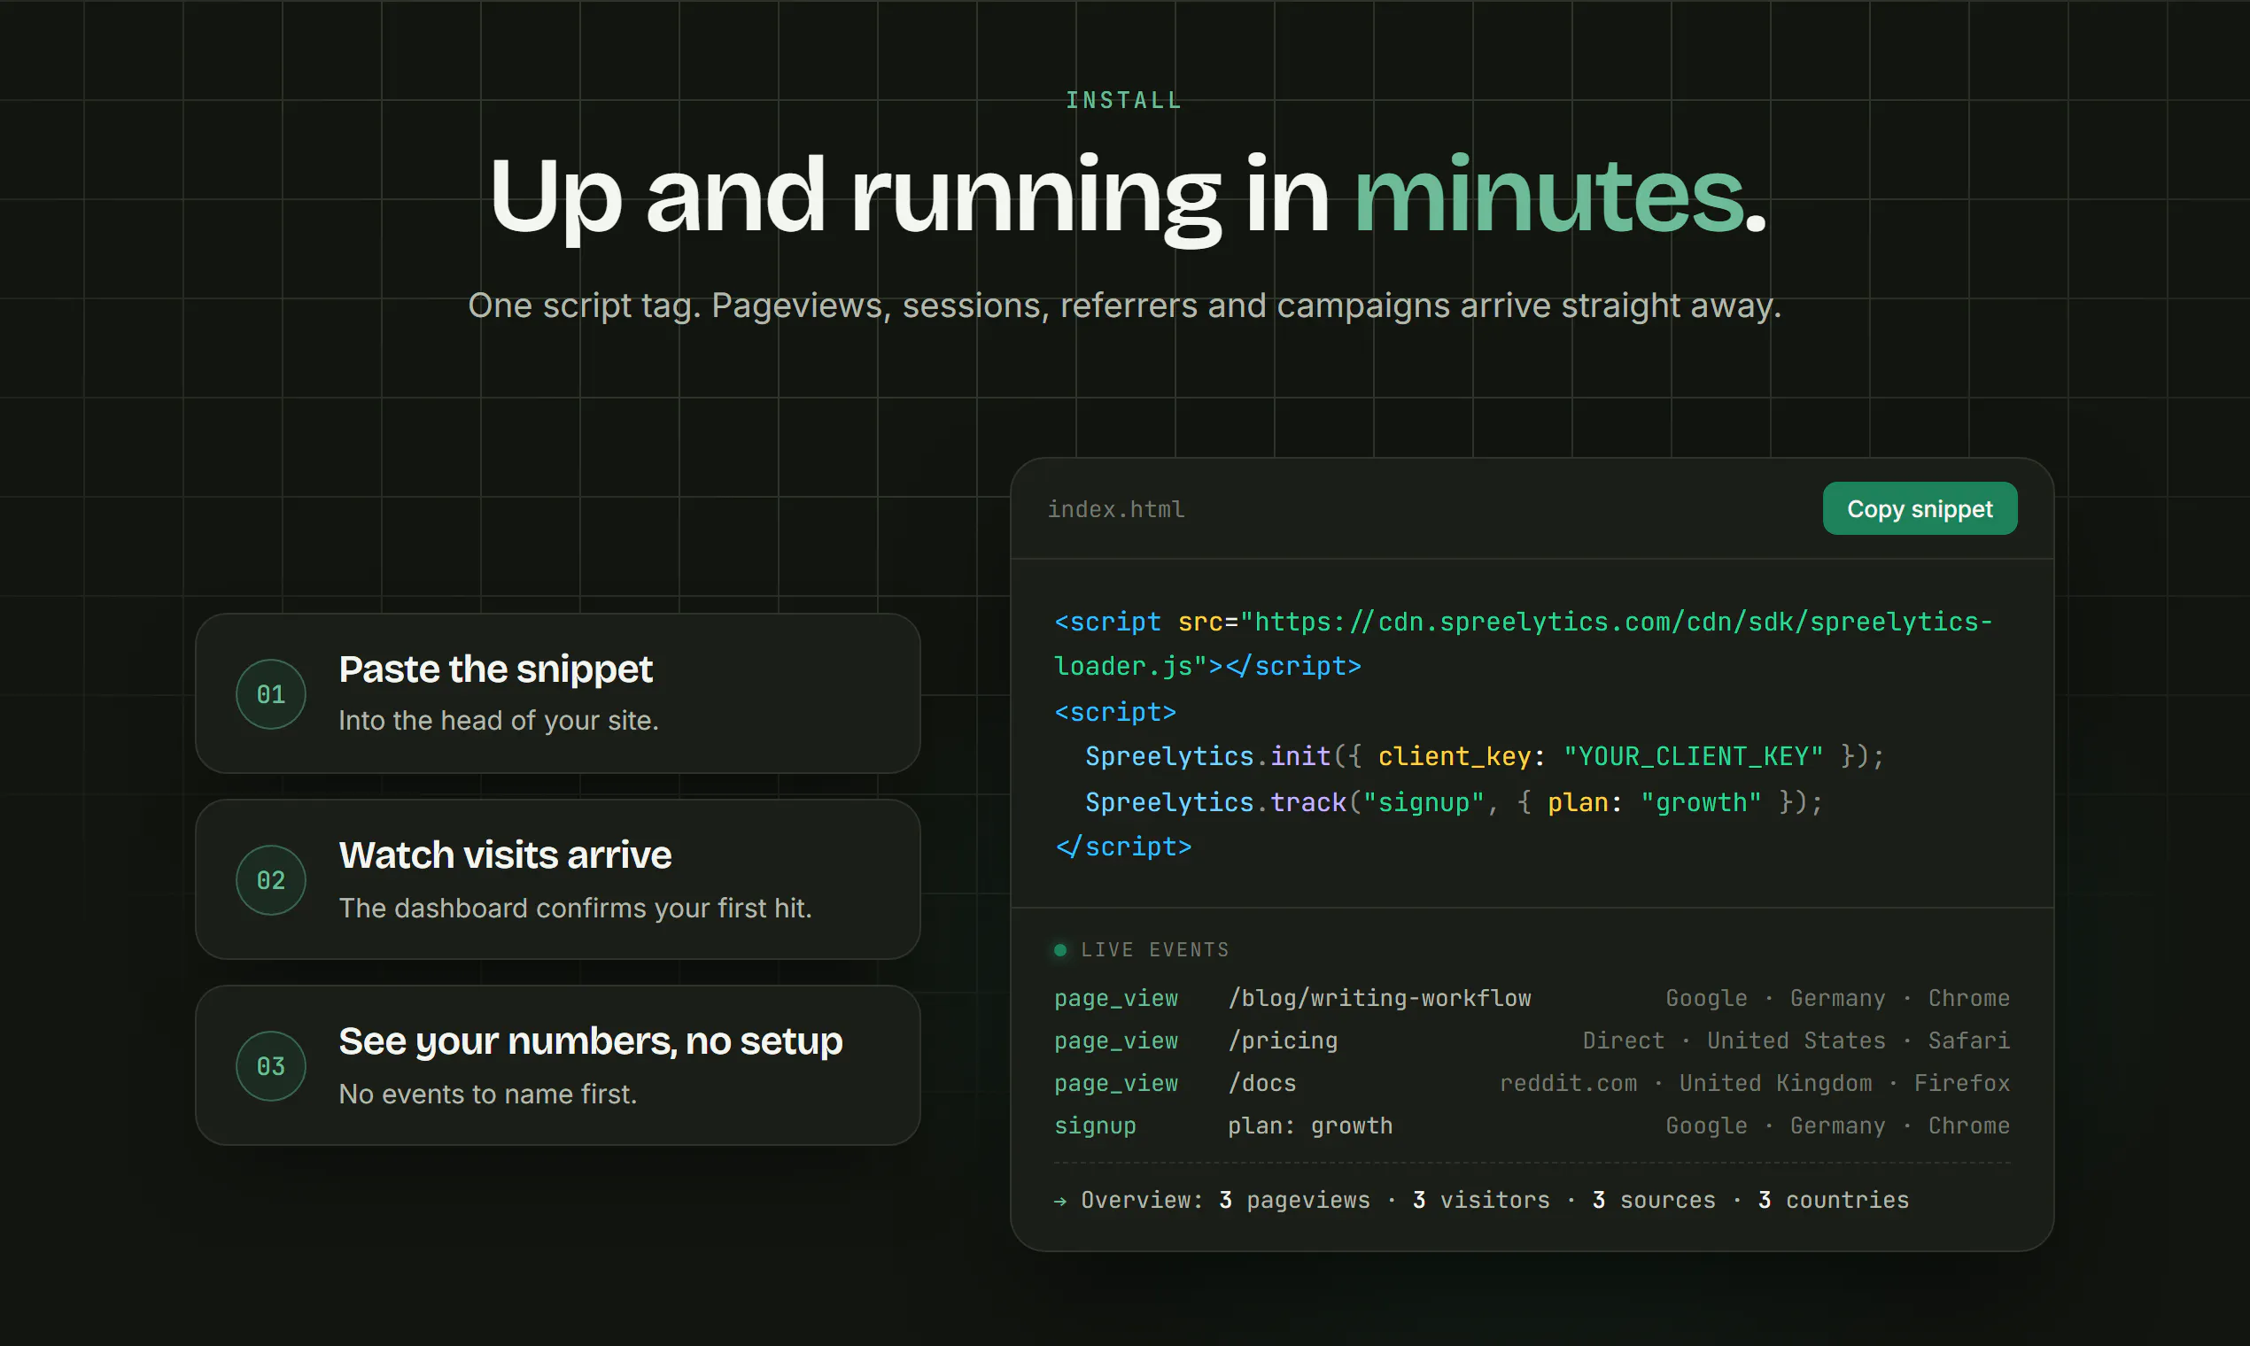Click the 03 step number badge

pos(270,1066)
